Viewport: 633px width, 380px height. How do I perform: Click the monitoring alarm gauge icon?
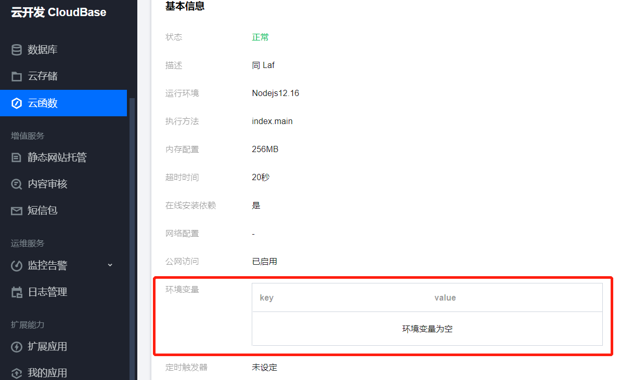17,265
